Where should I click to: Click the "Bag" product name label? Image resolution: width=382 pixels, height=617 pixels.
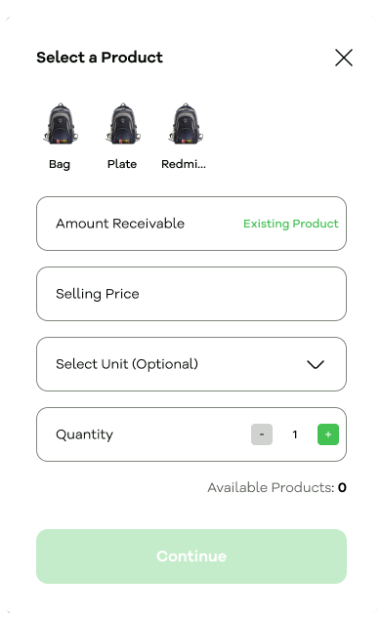(x=60, y=164)
